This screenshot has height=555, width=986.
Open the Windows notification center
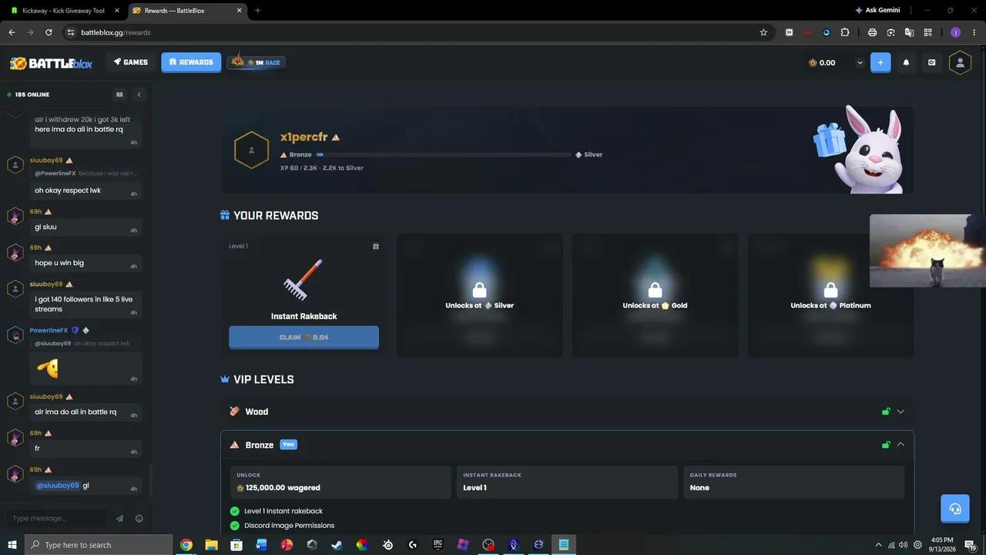click(971, 545)
